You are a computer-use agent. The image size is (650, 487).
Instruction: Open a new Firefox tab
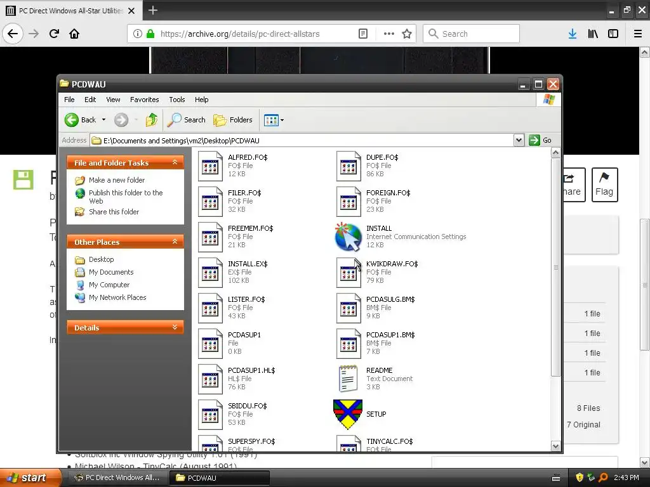pos(152,10)
